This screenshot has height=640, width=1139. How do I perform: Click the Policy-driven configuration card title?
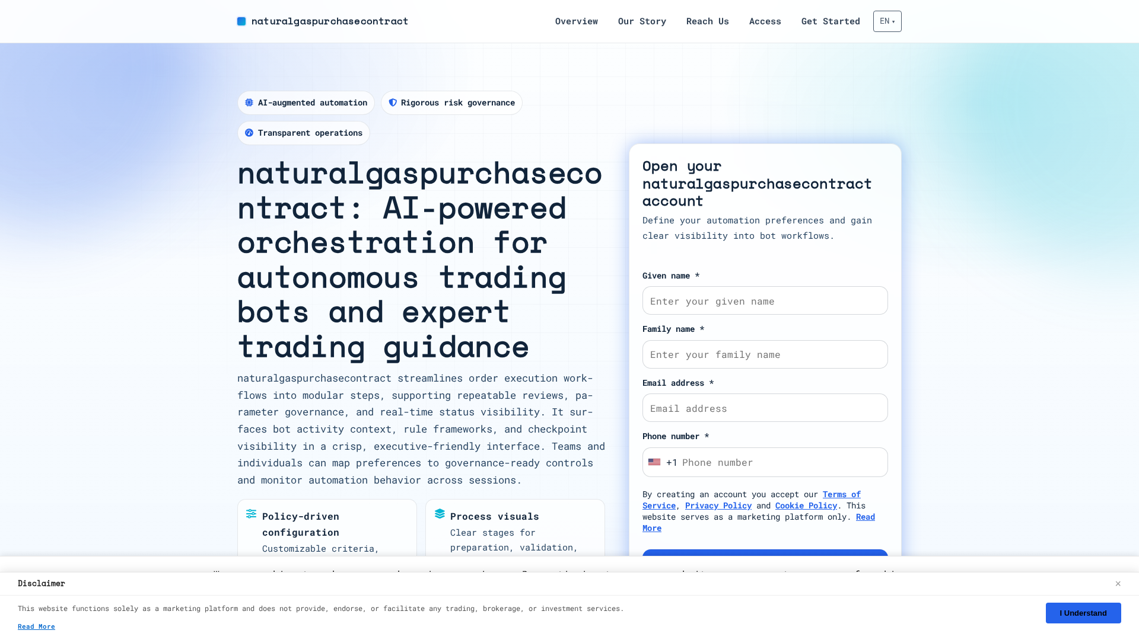301,524
